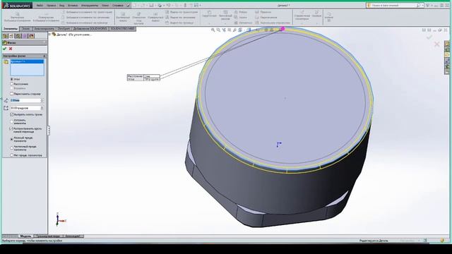The image size is (452, 254).
Task: Open the Инструменты menu
Action: tap(90, 5)
